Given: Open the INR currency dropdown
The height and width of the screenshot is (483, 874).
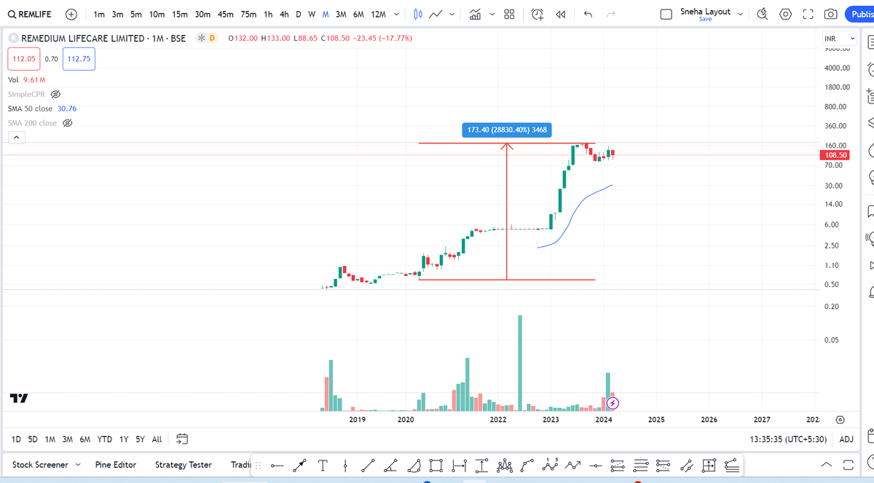Looking at the screenshot, I should tap(839, 38).
